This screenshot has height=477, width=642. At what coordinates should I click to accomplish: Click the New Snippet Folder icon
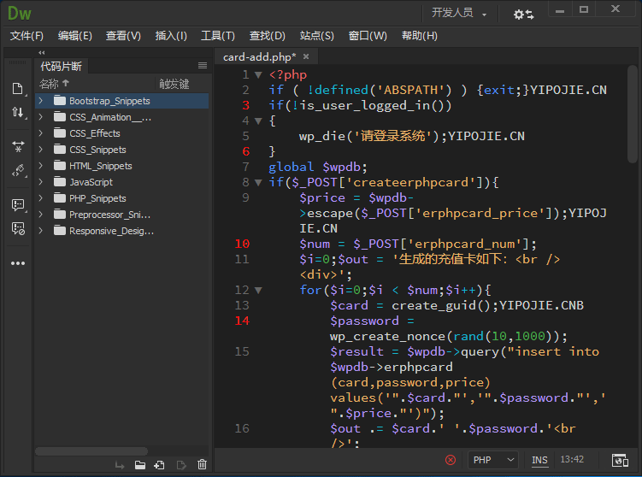(x=139, y=464)
